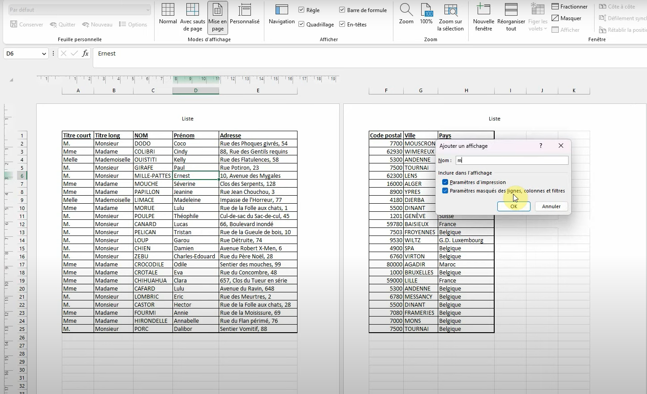Close the Ajouter un affichage dialog
Viewport: 647px width, 394px height.
(x=561, y=146)
